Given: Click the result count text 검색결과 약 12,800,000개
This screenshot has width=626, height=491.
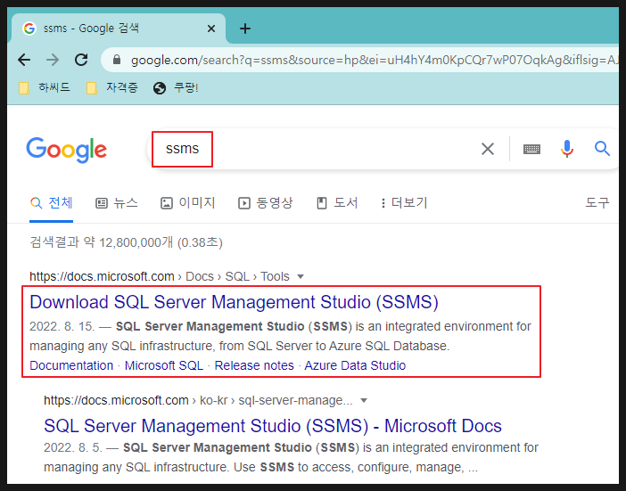Looking at the screenshot, I should coord(101,242).
